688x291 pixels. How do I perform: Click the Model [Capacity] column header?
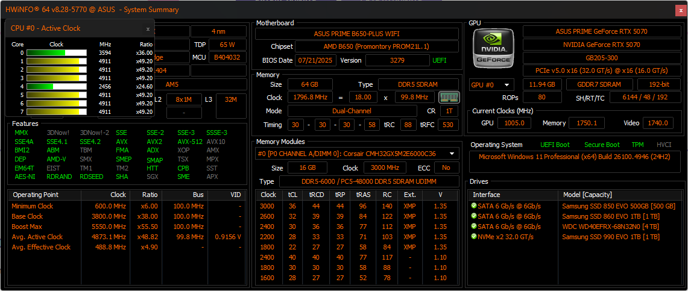pos(619,195)
